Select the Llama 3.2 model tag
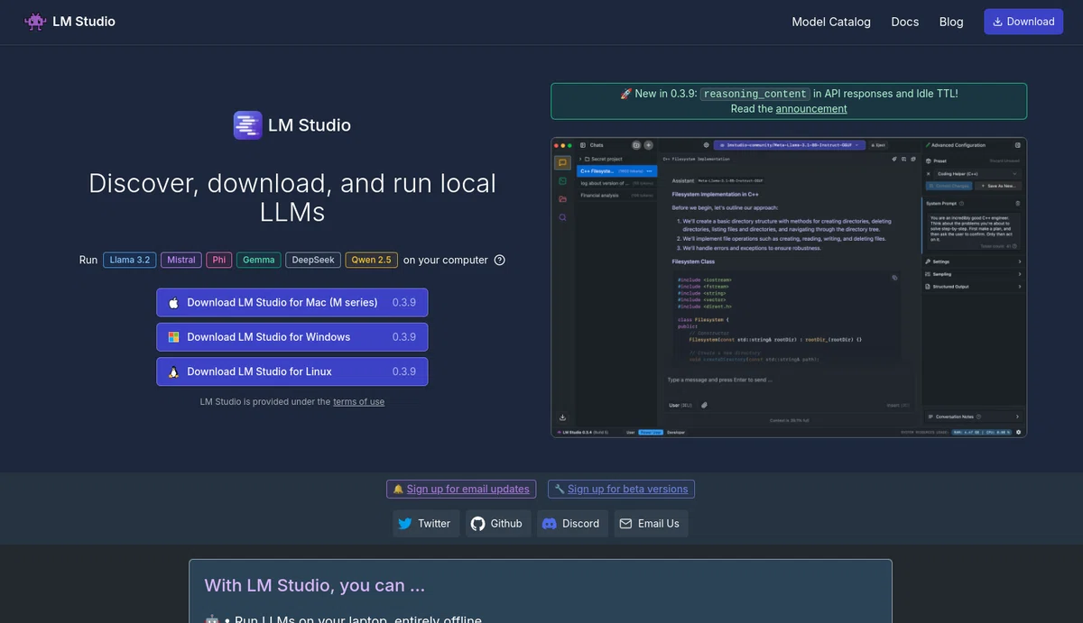Viewport: 1083px width, 623px height. click(x=129, y=260)
